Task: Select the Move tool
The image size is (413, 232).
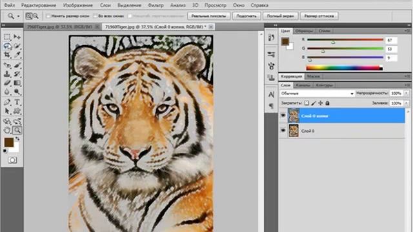Action: pos(17,37)
